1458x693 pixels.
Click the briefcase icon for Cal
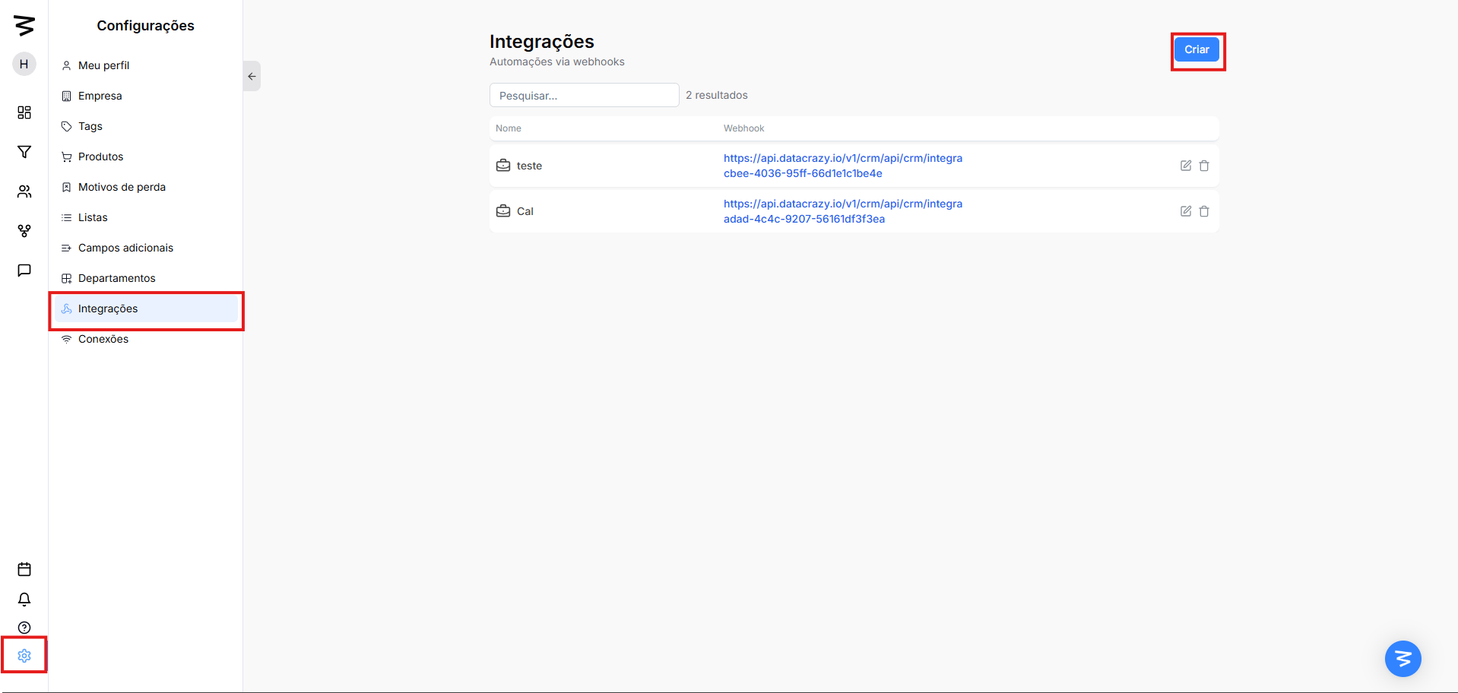[x=503, y=210]
